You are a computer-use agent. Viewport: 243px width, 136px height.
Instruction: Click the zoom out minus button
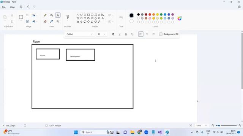tap(213, 125)
